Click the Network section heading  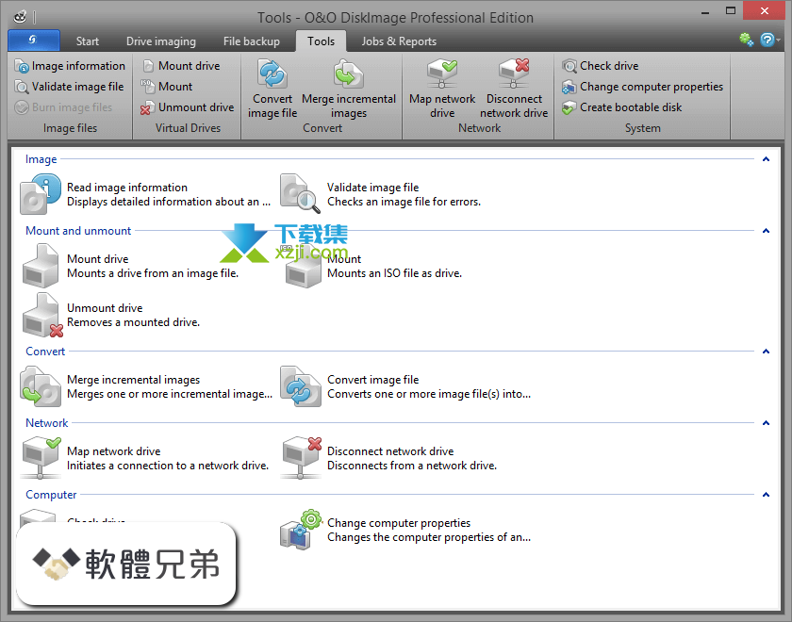click(x=47, y=423)
